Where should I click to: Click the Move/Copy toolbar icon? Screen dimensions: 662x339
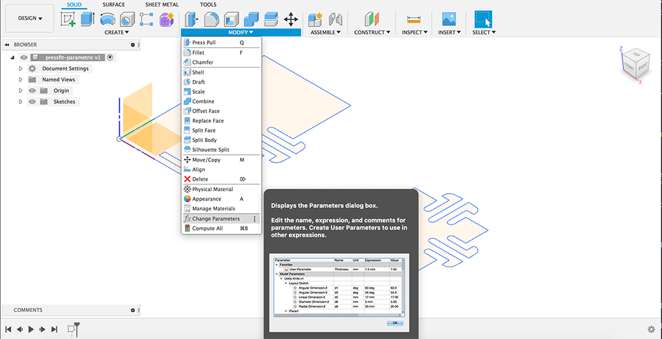click(290, 19)
